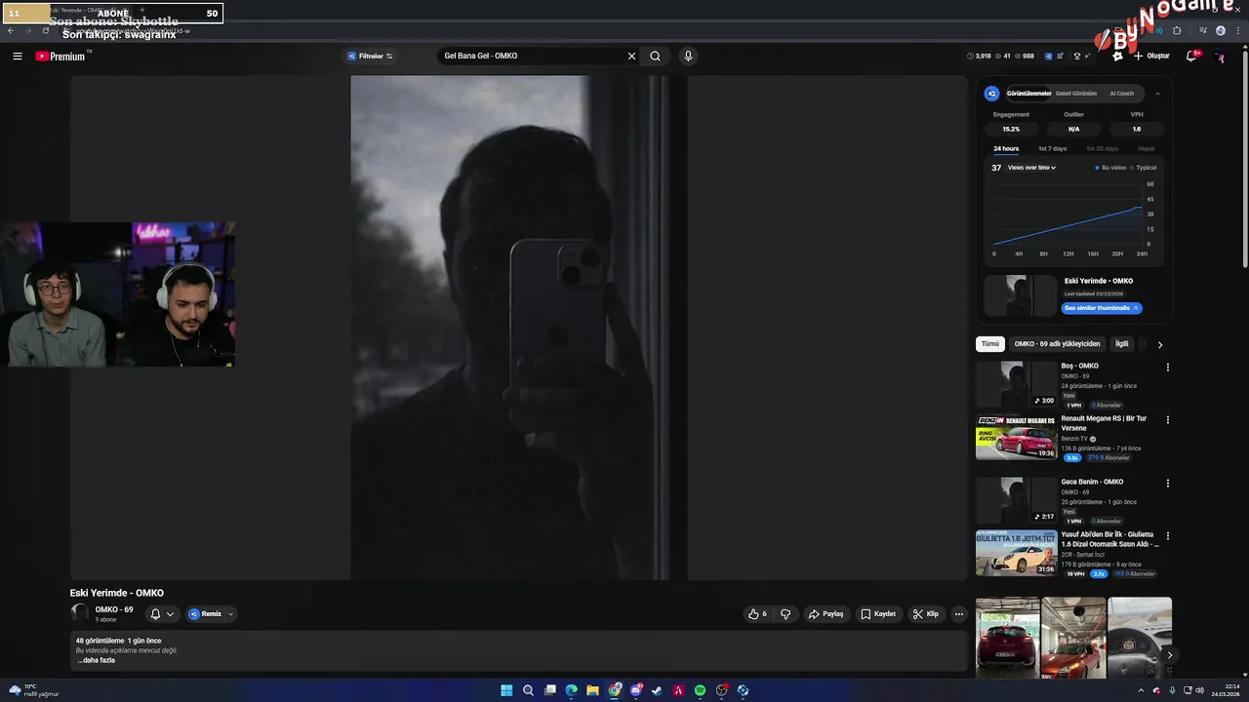The image size is (1249, 702).
Task: Select the 24 hours range tab
Action: coord(1006,149)
